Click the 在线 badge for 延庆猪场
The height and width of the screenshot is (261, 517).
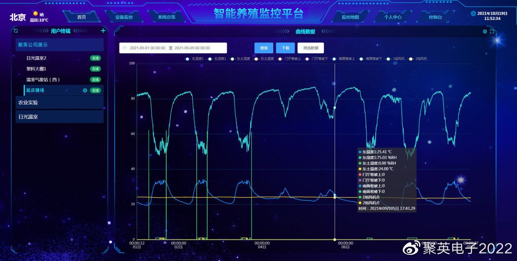point(95,90)
